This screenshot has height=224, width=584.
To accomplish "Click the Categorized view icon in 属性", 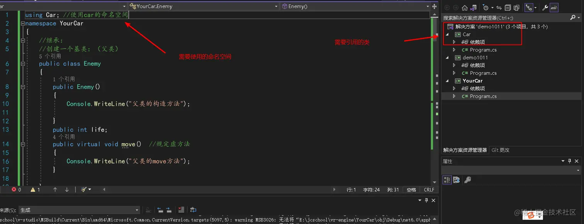I will coord(447,180).
